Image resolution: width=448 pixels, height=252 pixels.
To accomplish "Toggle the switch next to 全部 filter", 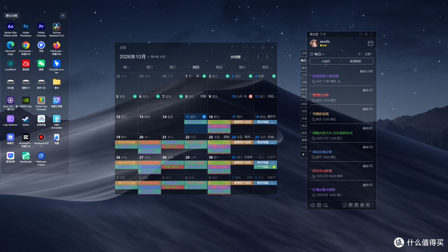I will coord(360,54).
